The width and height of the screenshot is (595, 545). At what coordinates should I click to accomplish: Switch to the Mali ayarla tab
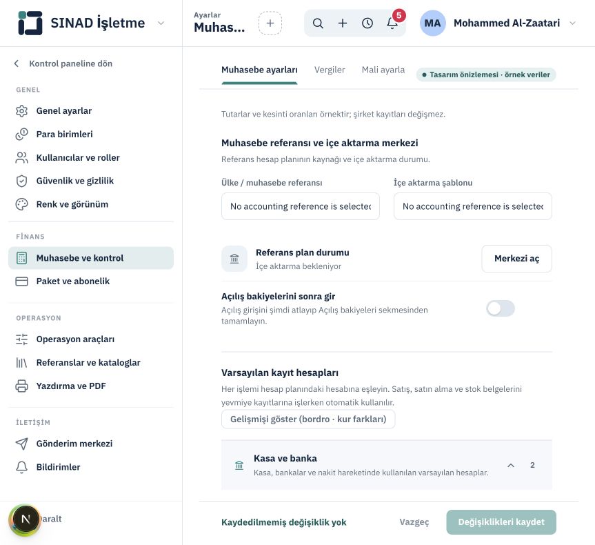point(383,70)
